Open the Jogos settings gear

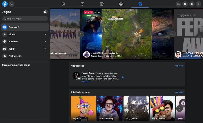point(45,12)
